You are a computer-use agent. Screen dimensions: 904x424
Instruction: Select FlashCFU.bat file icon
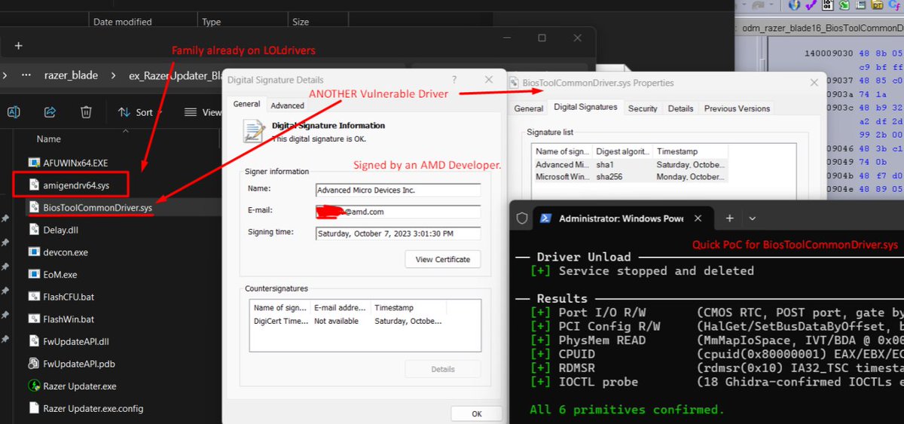point(33,297)
